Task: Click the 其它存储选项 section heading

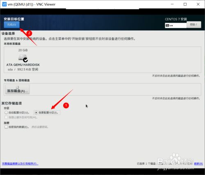Action: [x=11, y=103]
